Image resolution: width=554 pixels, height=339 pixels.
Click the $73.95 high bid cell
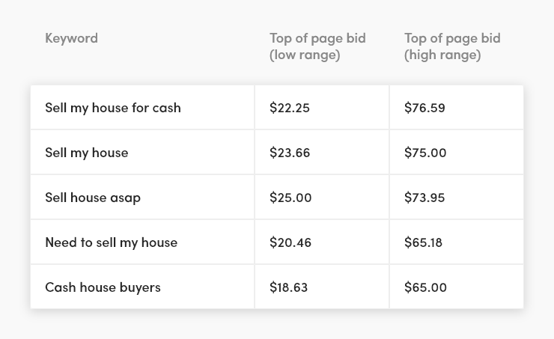coord(457,197)
